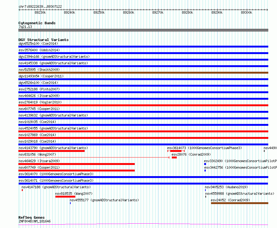Click the blue esv3302490 variant marker

(205, 164)
